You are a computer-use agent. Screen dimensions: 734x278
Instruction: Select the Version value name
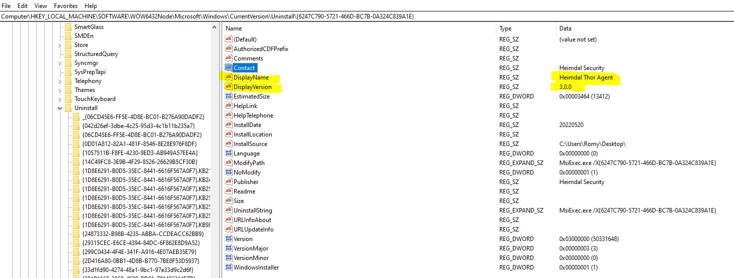(243, 239)
